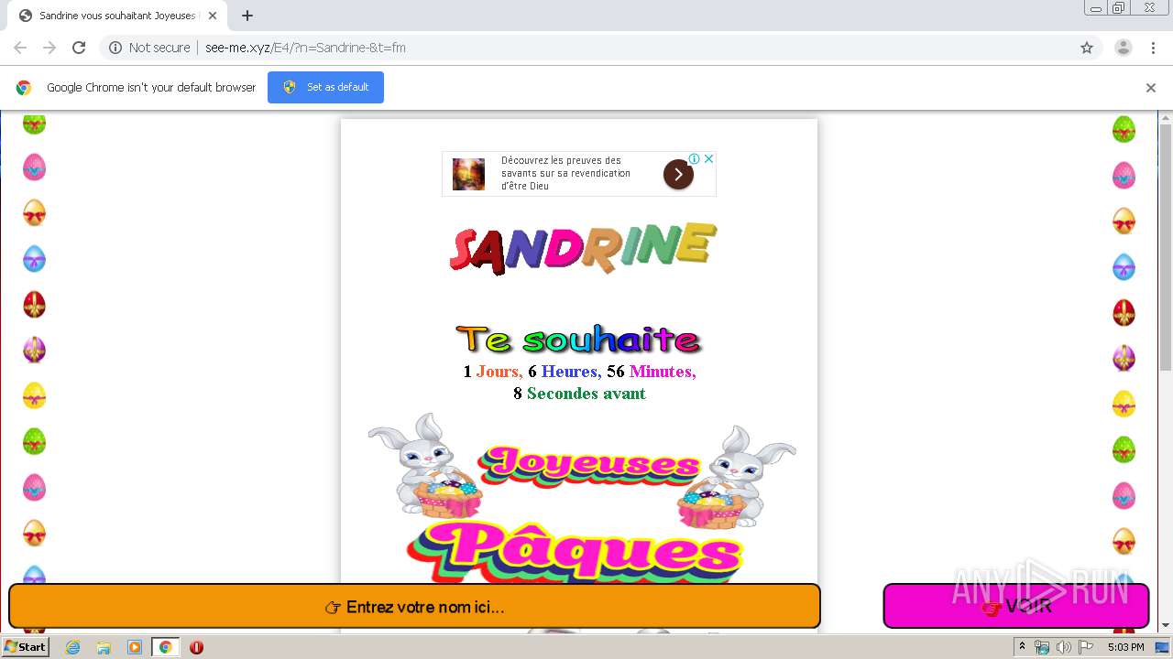Reload the current page
The height and width of the screenshot is (659, 1173).
point(79,48)
